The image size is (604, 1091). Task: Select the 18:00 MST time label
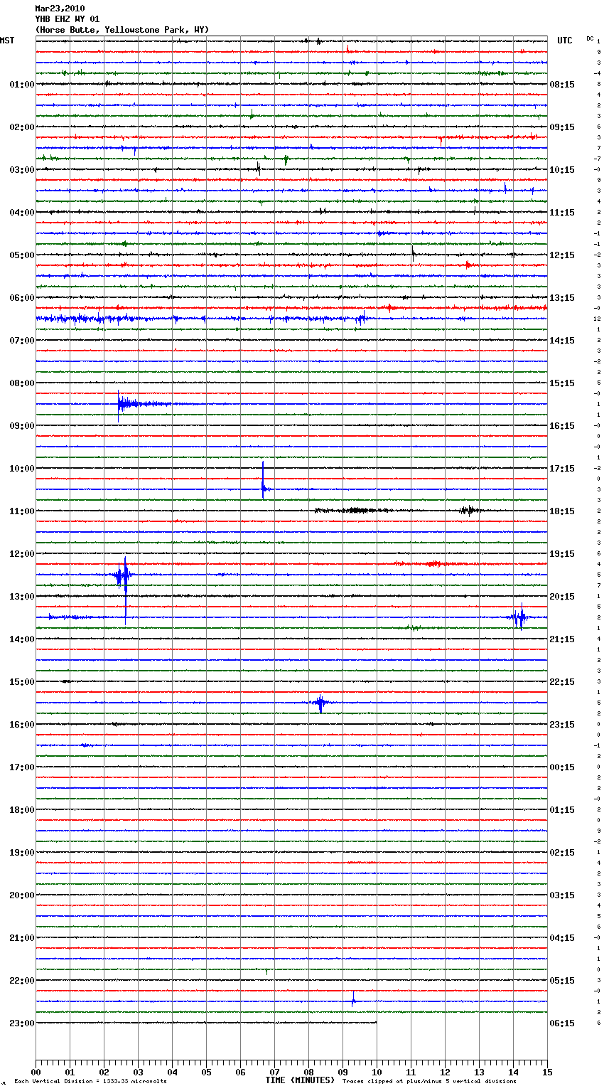coord(22,810)
